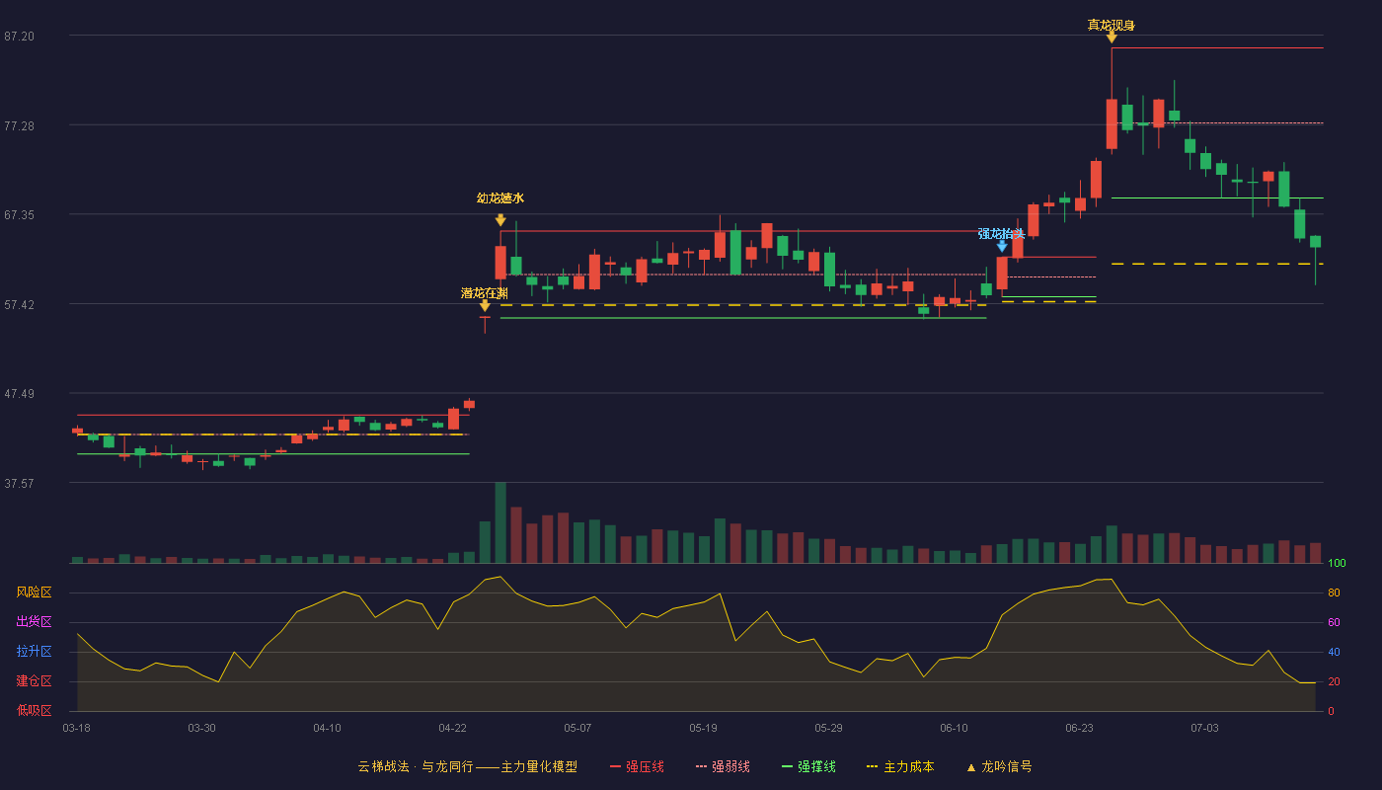This screenshot has width=1382, height=790.
Task: Click the 87.20 price axis label
Action: pos(20,37)
